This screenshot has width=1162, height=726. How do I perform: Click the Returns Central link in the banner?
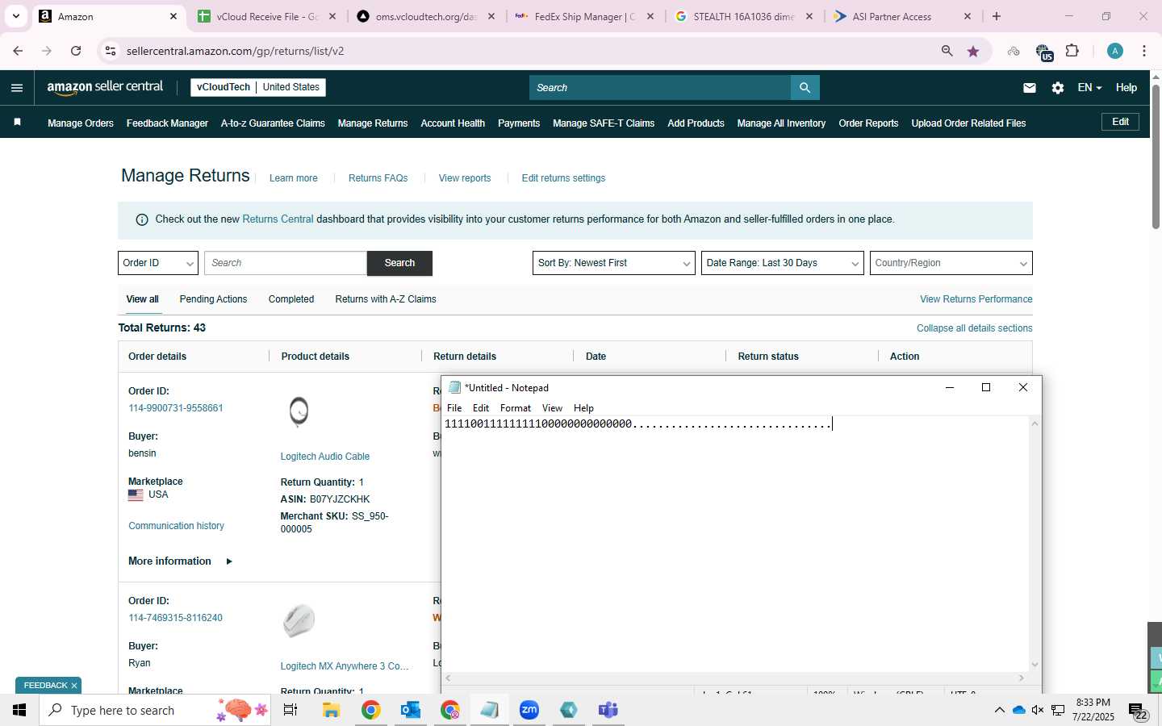click(x=278, y=219)
